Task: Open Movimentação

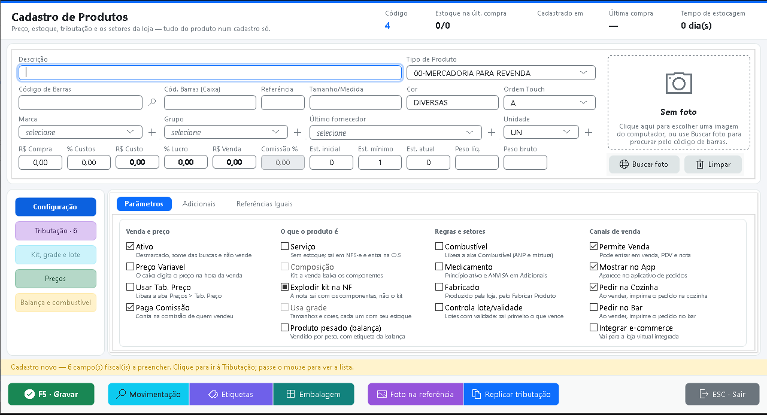Action: pos(148,394)
